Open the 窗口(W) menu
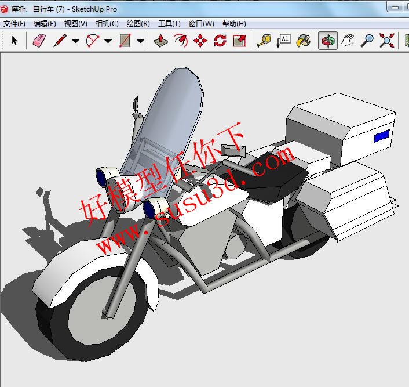The height and width of the screenshot is (387, 409). 202,24
